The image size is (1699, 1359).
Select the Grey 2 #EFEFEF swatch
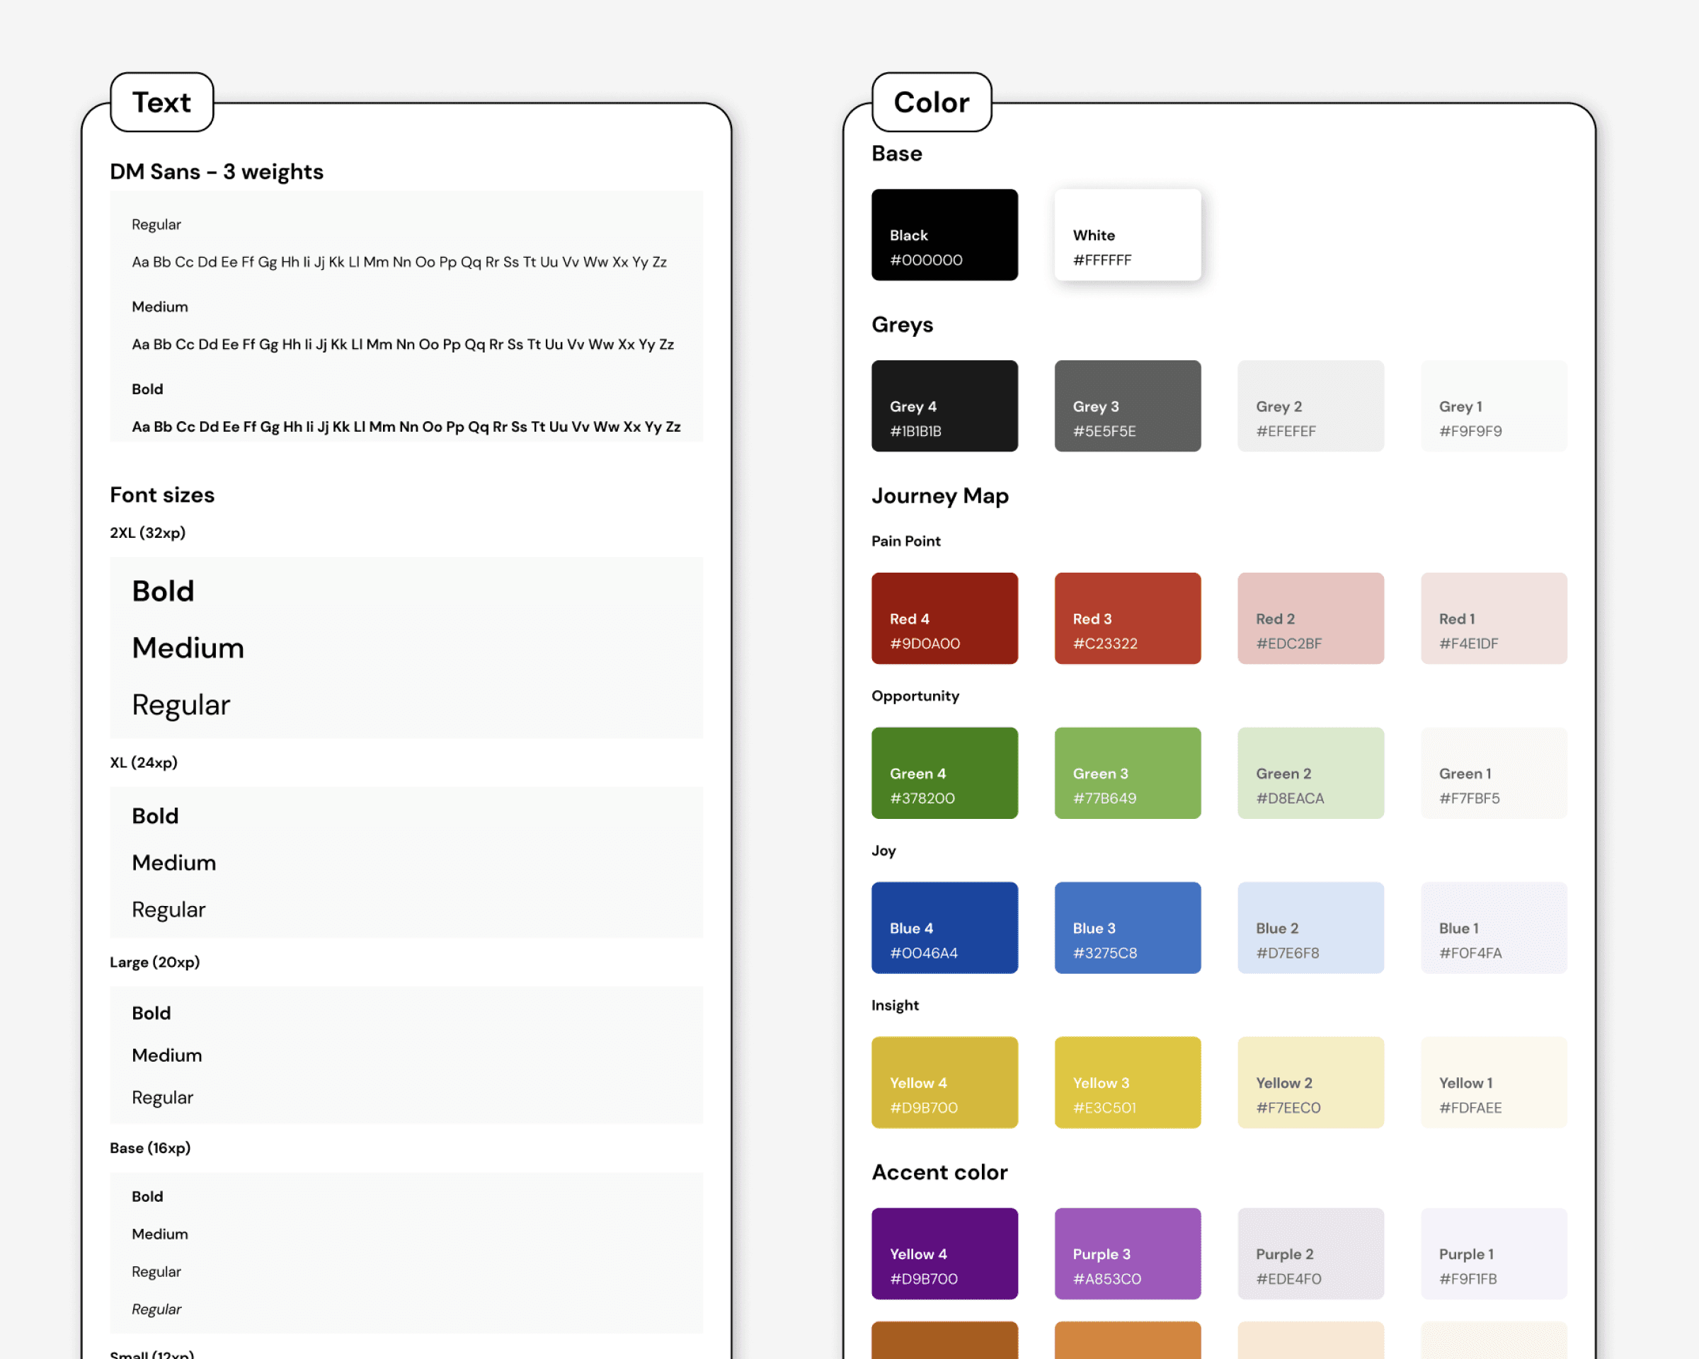pos(1310,406)
